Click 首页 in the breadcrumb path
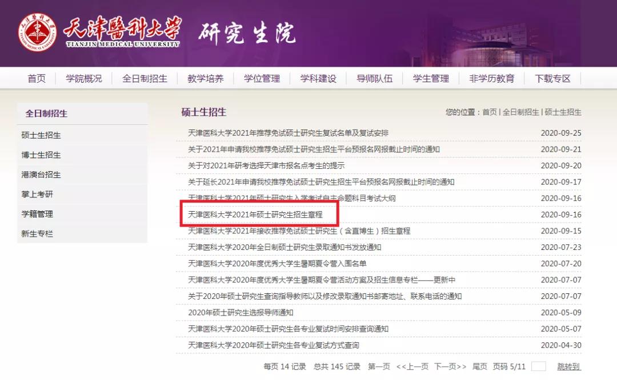This screenshot has height=380, width=617. tap(490, 112)
